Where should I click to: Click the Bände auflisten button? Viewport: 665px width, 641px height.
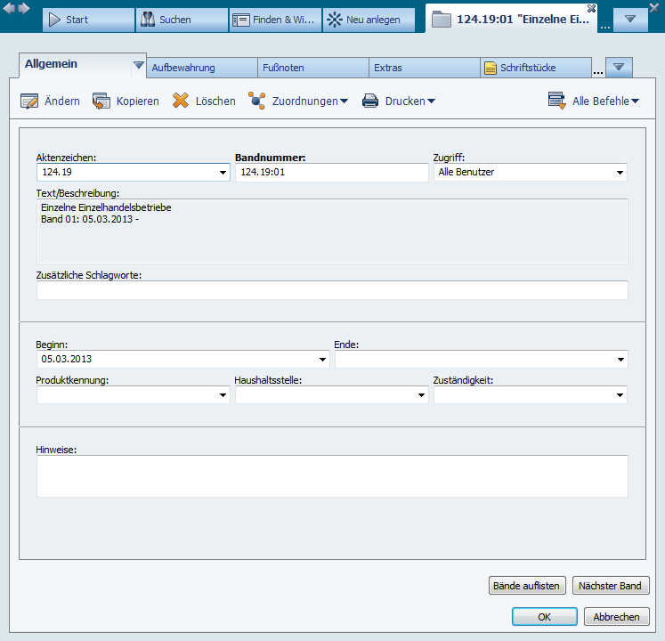click(x=528, y=586)
